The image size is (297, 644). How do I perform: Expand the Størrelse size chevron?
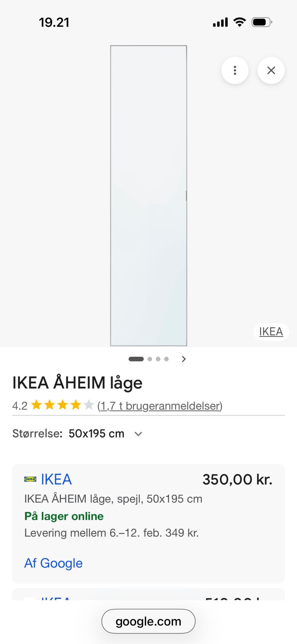[x=138, y=434]
